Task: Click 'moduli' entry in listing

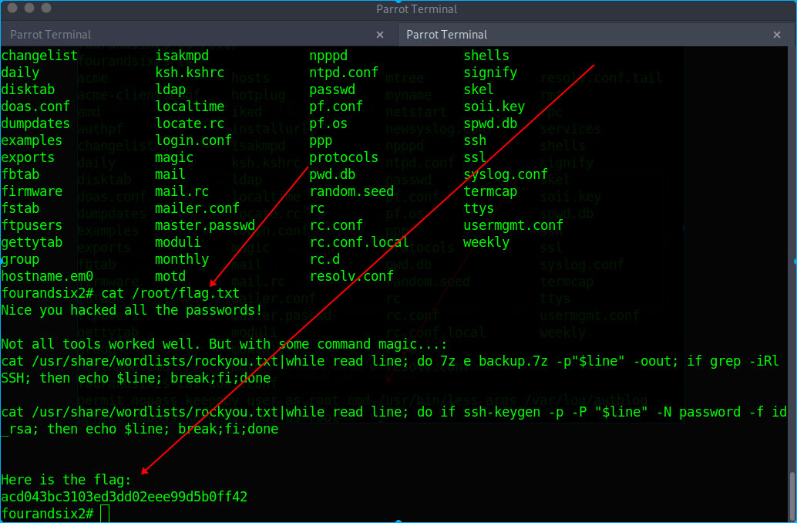Action: click(x=178, y=242)
